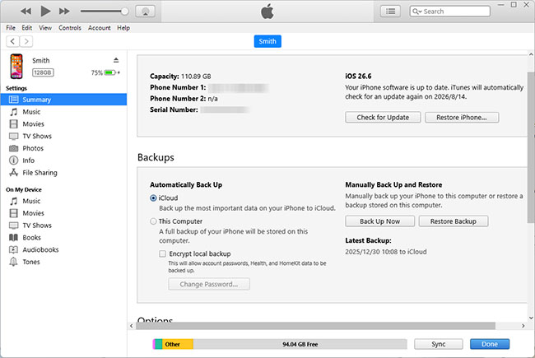Click the Check for Update button
535x358 pixels.
click(383, 118)
